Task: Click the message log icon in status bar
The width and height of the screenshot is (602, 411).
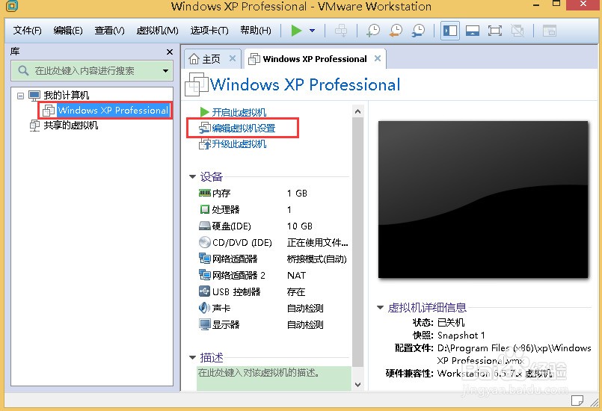Action: coord(577,401)
